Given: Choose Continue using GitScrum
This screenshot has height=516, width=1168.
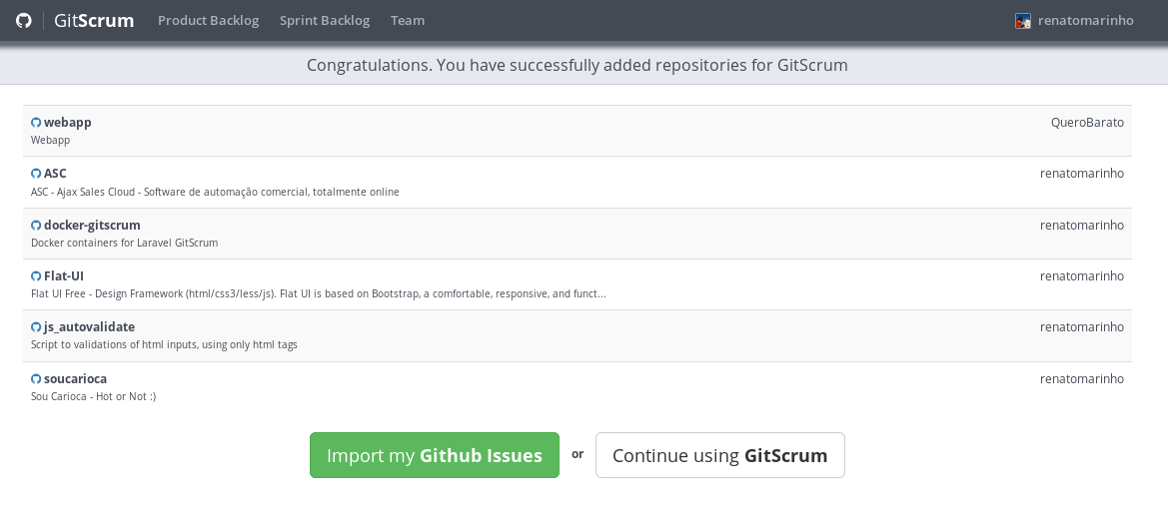Looking at the screenshot, I should pyautogui.click(x=719, y=455).
